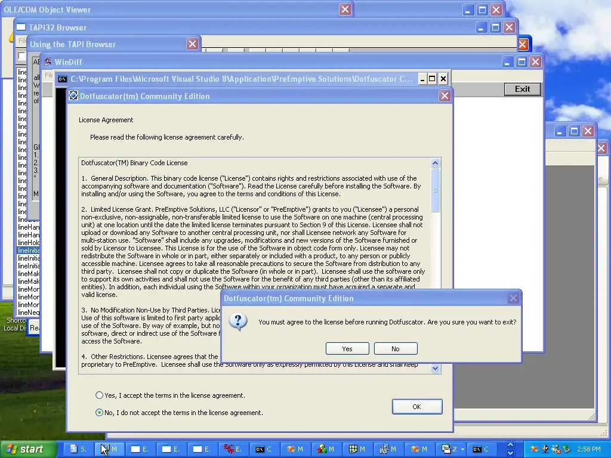Click the TAPI32 Browser title icon
The image size is (611, 458).
click(x=21, y=27)
